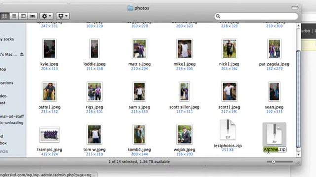Select scott1.jpeg thumbnail
Screen dimensions: 316x177
[x=229, y=91]
